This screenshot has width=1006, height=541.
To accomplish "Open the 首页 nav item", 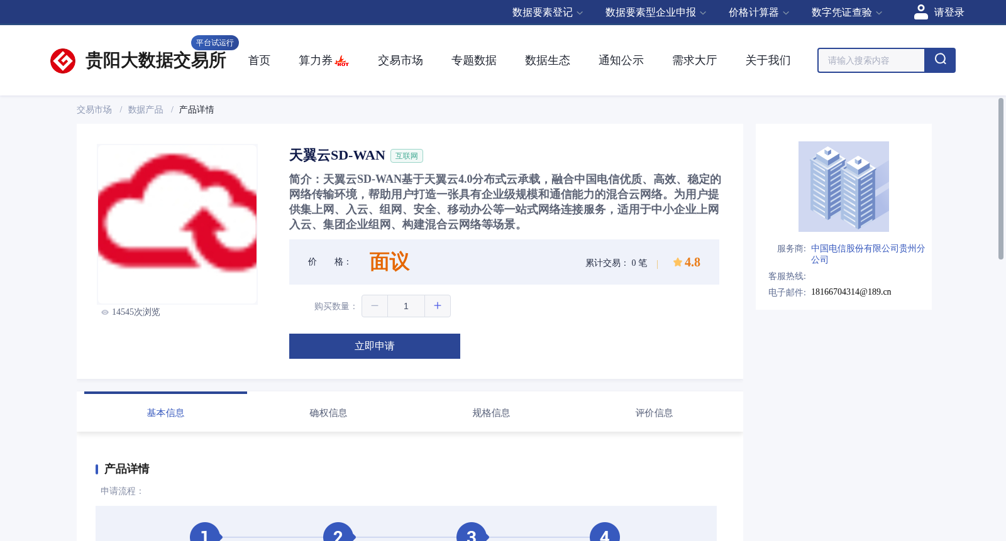I will 259,60.
